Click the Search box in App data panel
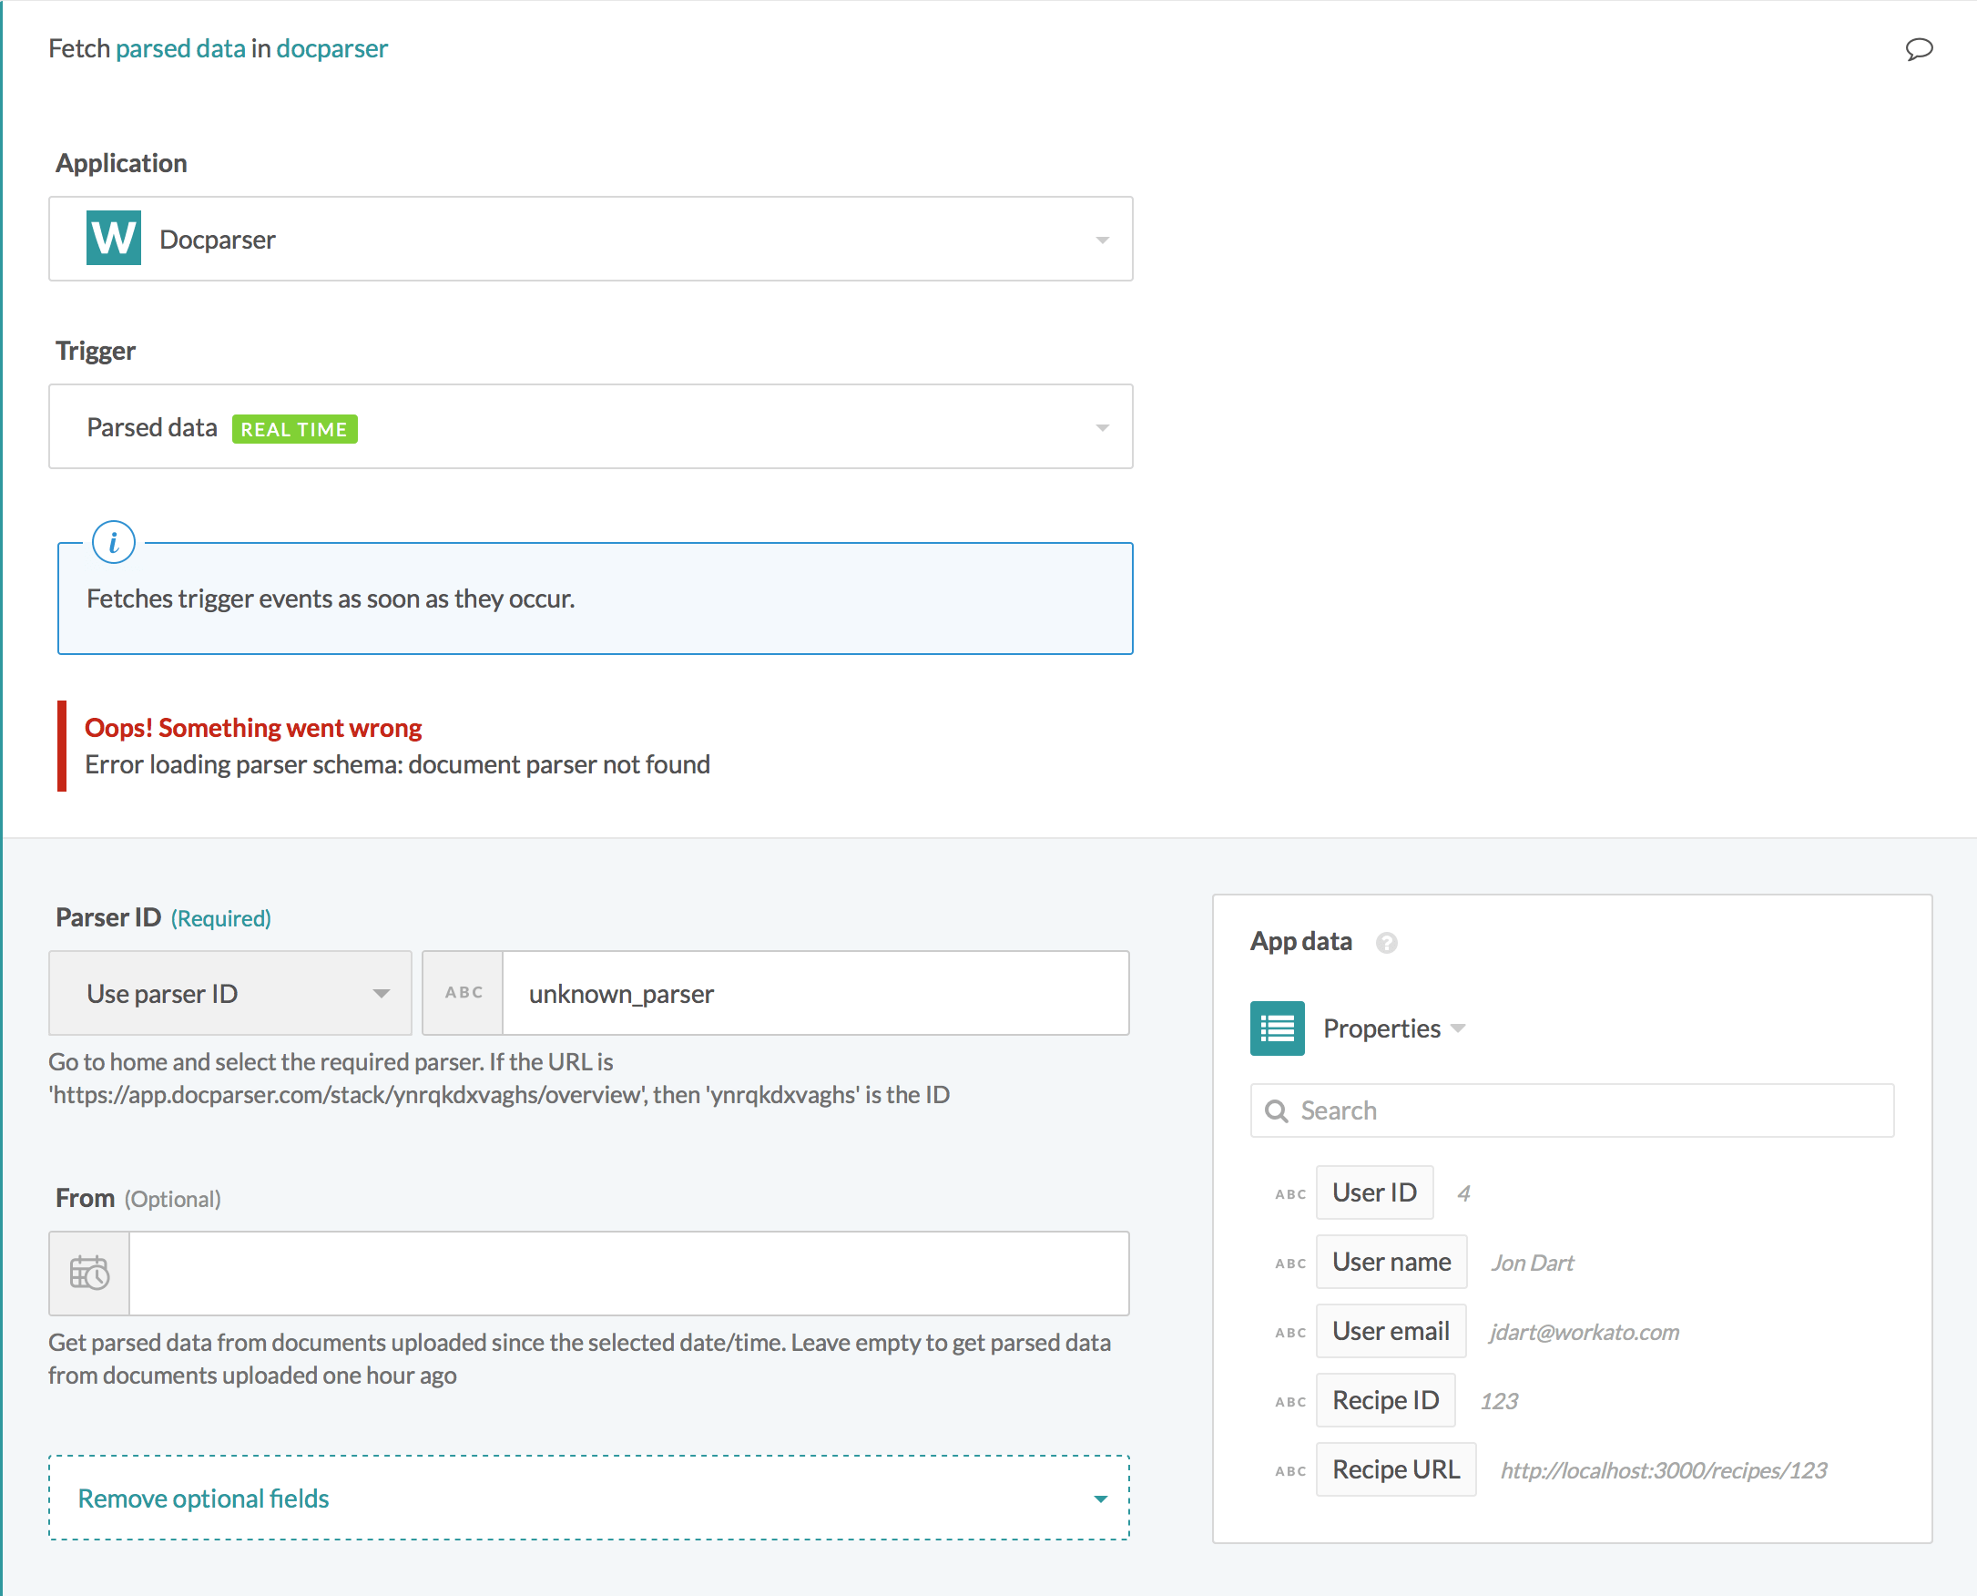This screenshot has width=1977, height=1596. (1572, 1110)
